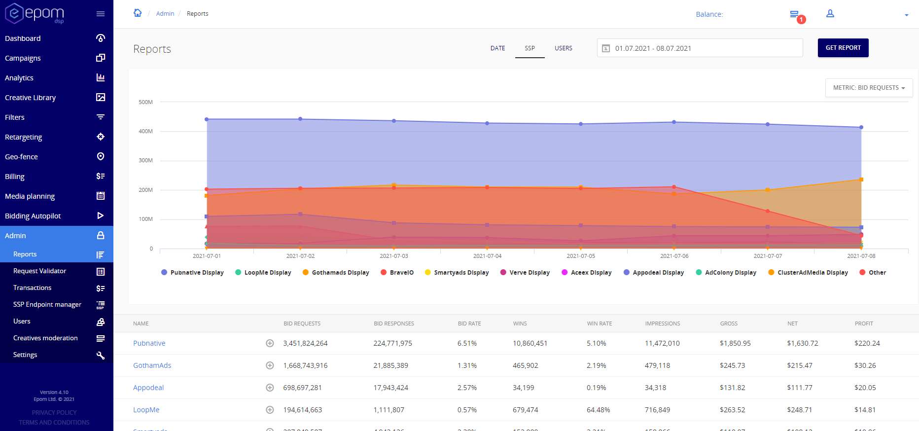Expand the Pubnative row details
The image size is (919, 431).
point(270,343)
